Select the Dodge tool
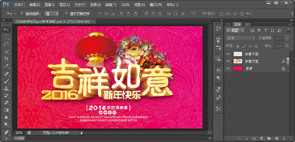The image size is (295, 142). [x=7, y=124]
